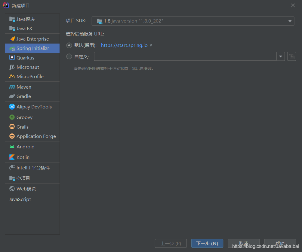
Task: Click the 帮助 button
Action: click(280, 243)
